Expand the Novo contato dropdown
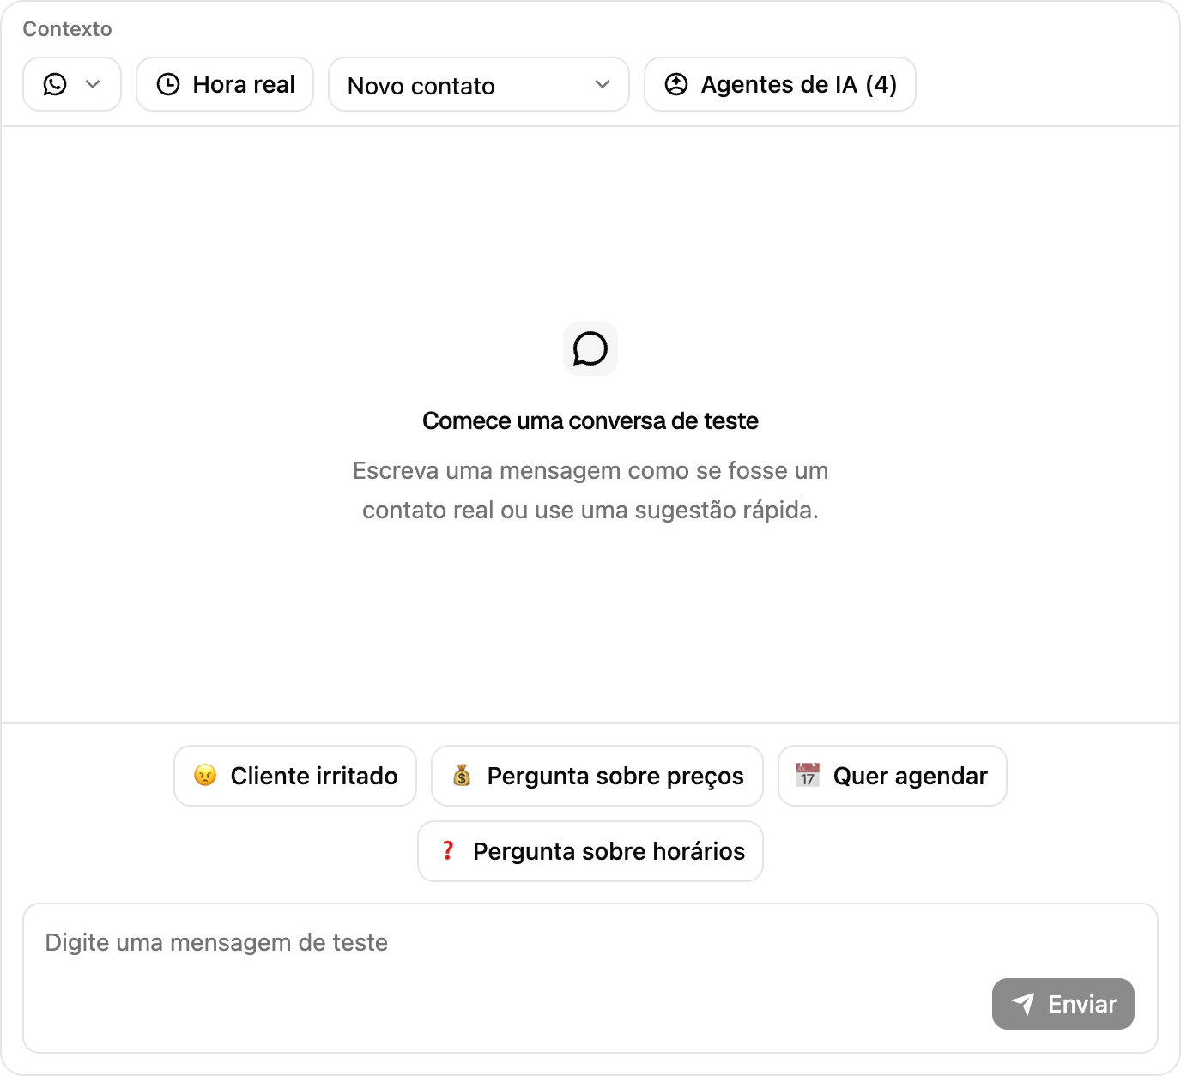 coord(479,84)
